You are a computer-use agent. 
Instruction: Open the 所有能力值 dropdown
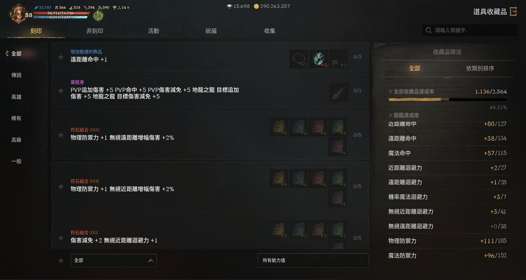[313, 260]
